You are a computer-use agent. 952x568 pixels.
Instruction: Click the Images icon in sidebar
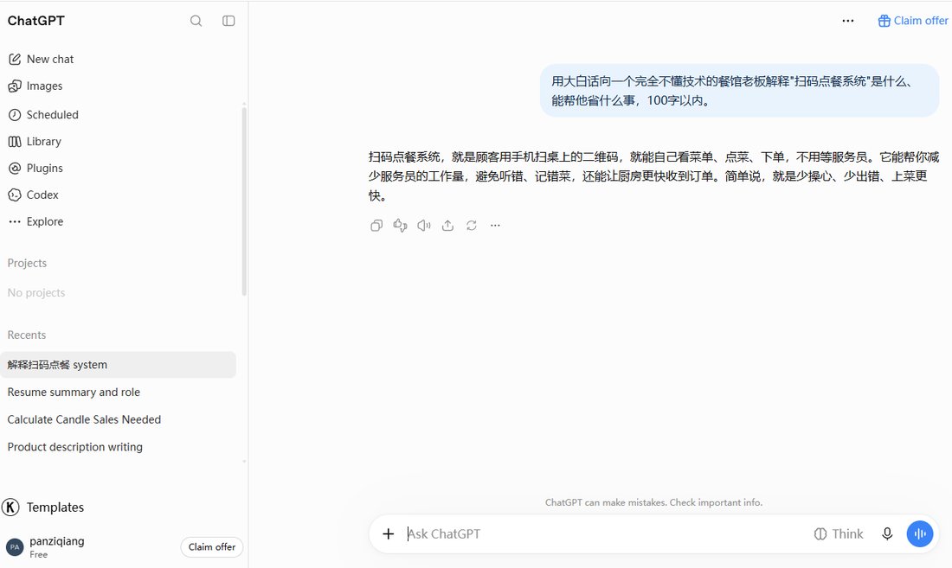tap(15, 86)
